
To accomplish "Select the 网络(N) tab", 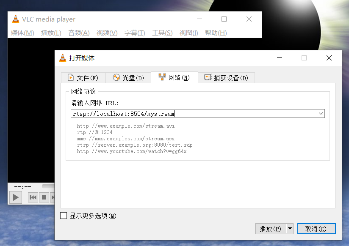I will tap(174, 77).
